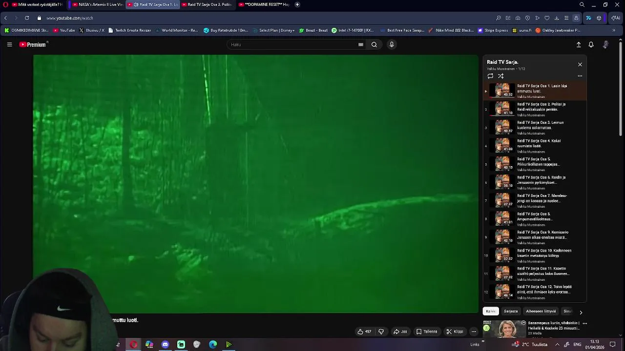The height and width of the screenshot is (351, 625).
Task: Play Raid TV Sarja Osa 3 from the playlist
Action: pyautogui.click(x=535, y=128)
